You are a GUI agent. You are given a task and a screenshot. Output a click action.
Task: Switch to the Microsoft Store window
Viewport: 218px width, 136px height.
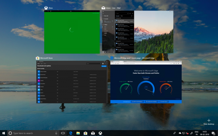pos(72,81)
